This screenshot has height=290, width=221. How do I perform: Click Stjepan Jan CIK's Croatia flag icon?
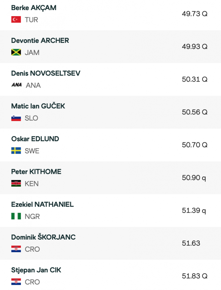click(x=16, y=282)
